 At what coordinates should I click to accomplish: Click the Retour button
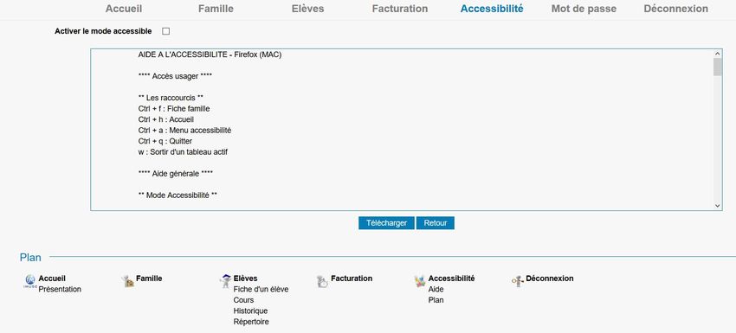(436, 223)
